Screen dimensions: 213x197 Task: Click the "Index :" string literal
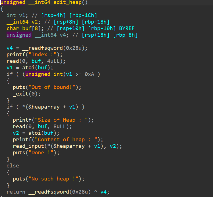[x=43, y=55]
